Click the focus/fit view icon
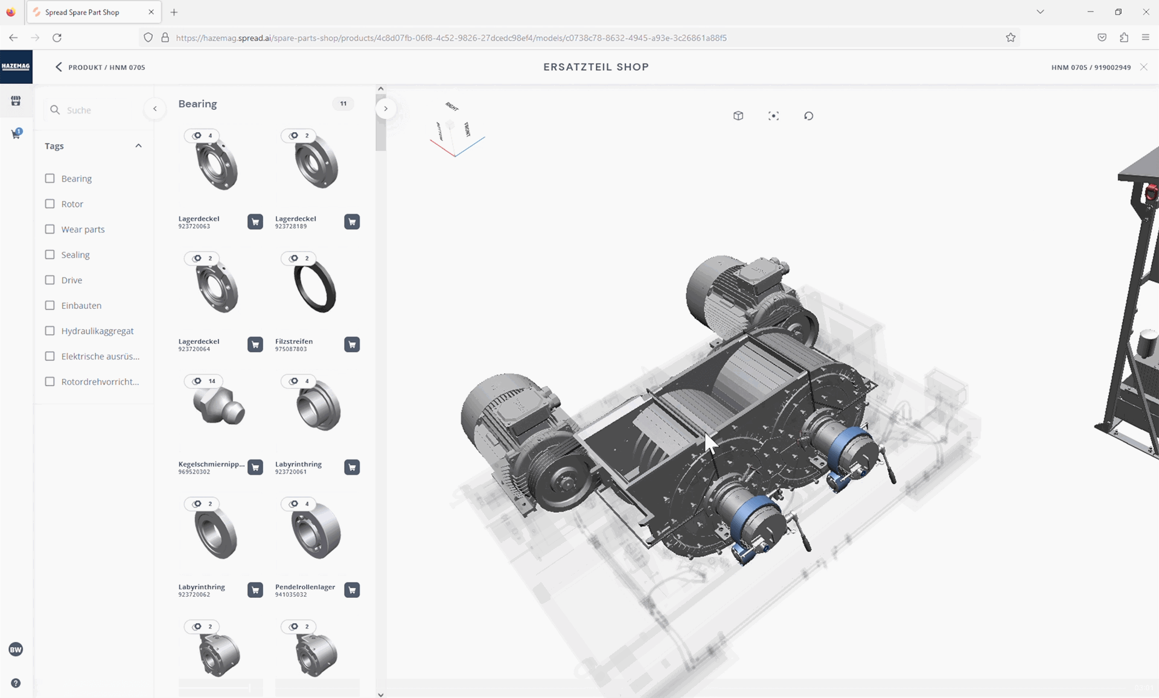The height and width of the screenshot is (698, 1159). [x=773, y=116]
